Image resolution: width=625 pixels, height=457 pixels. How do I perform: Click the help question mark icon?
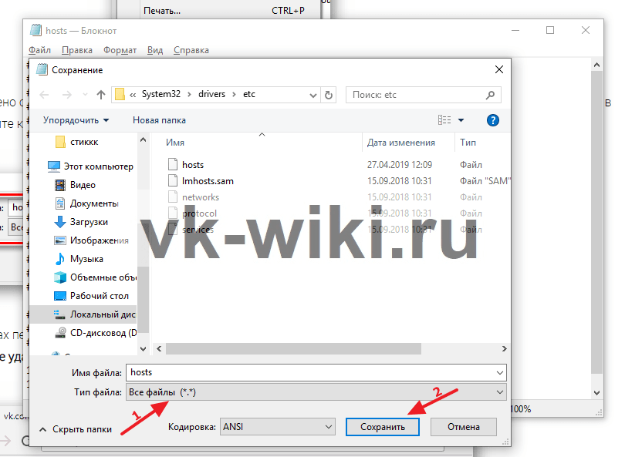point(493,120)
